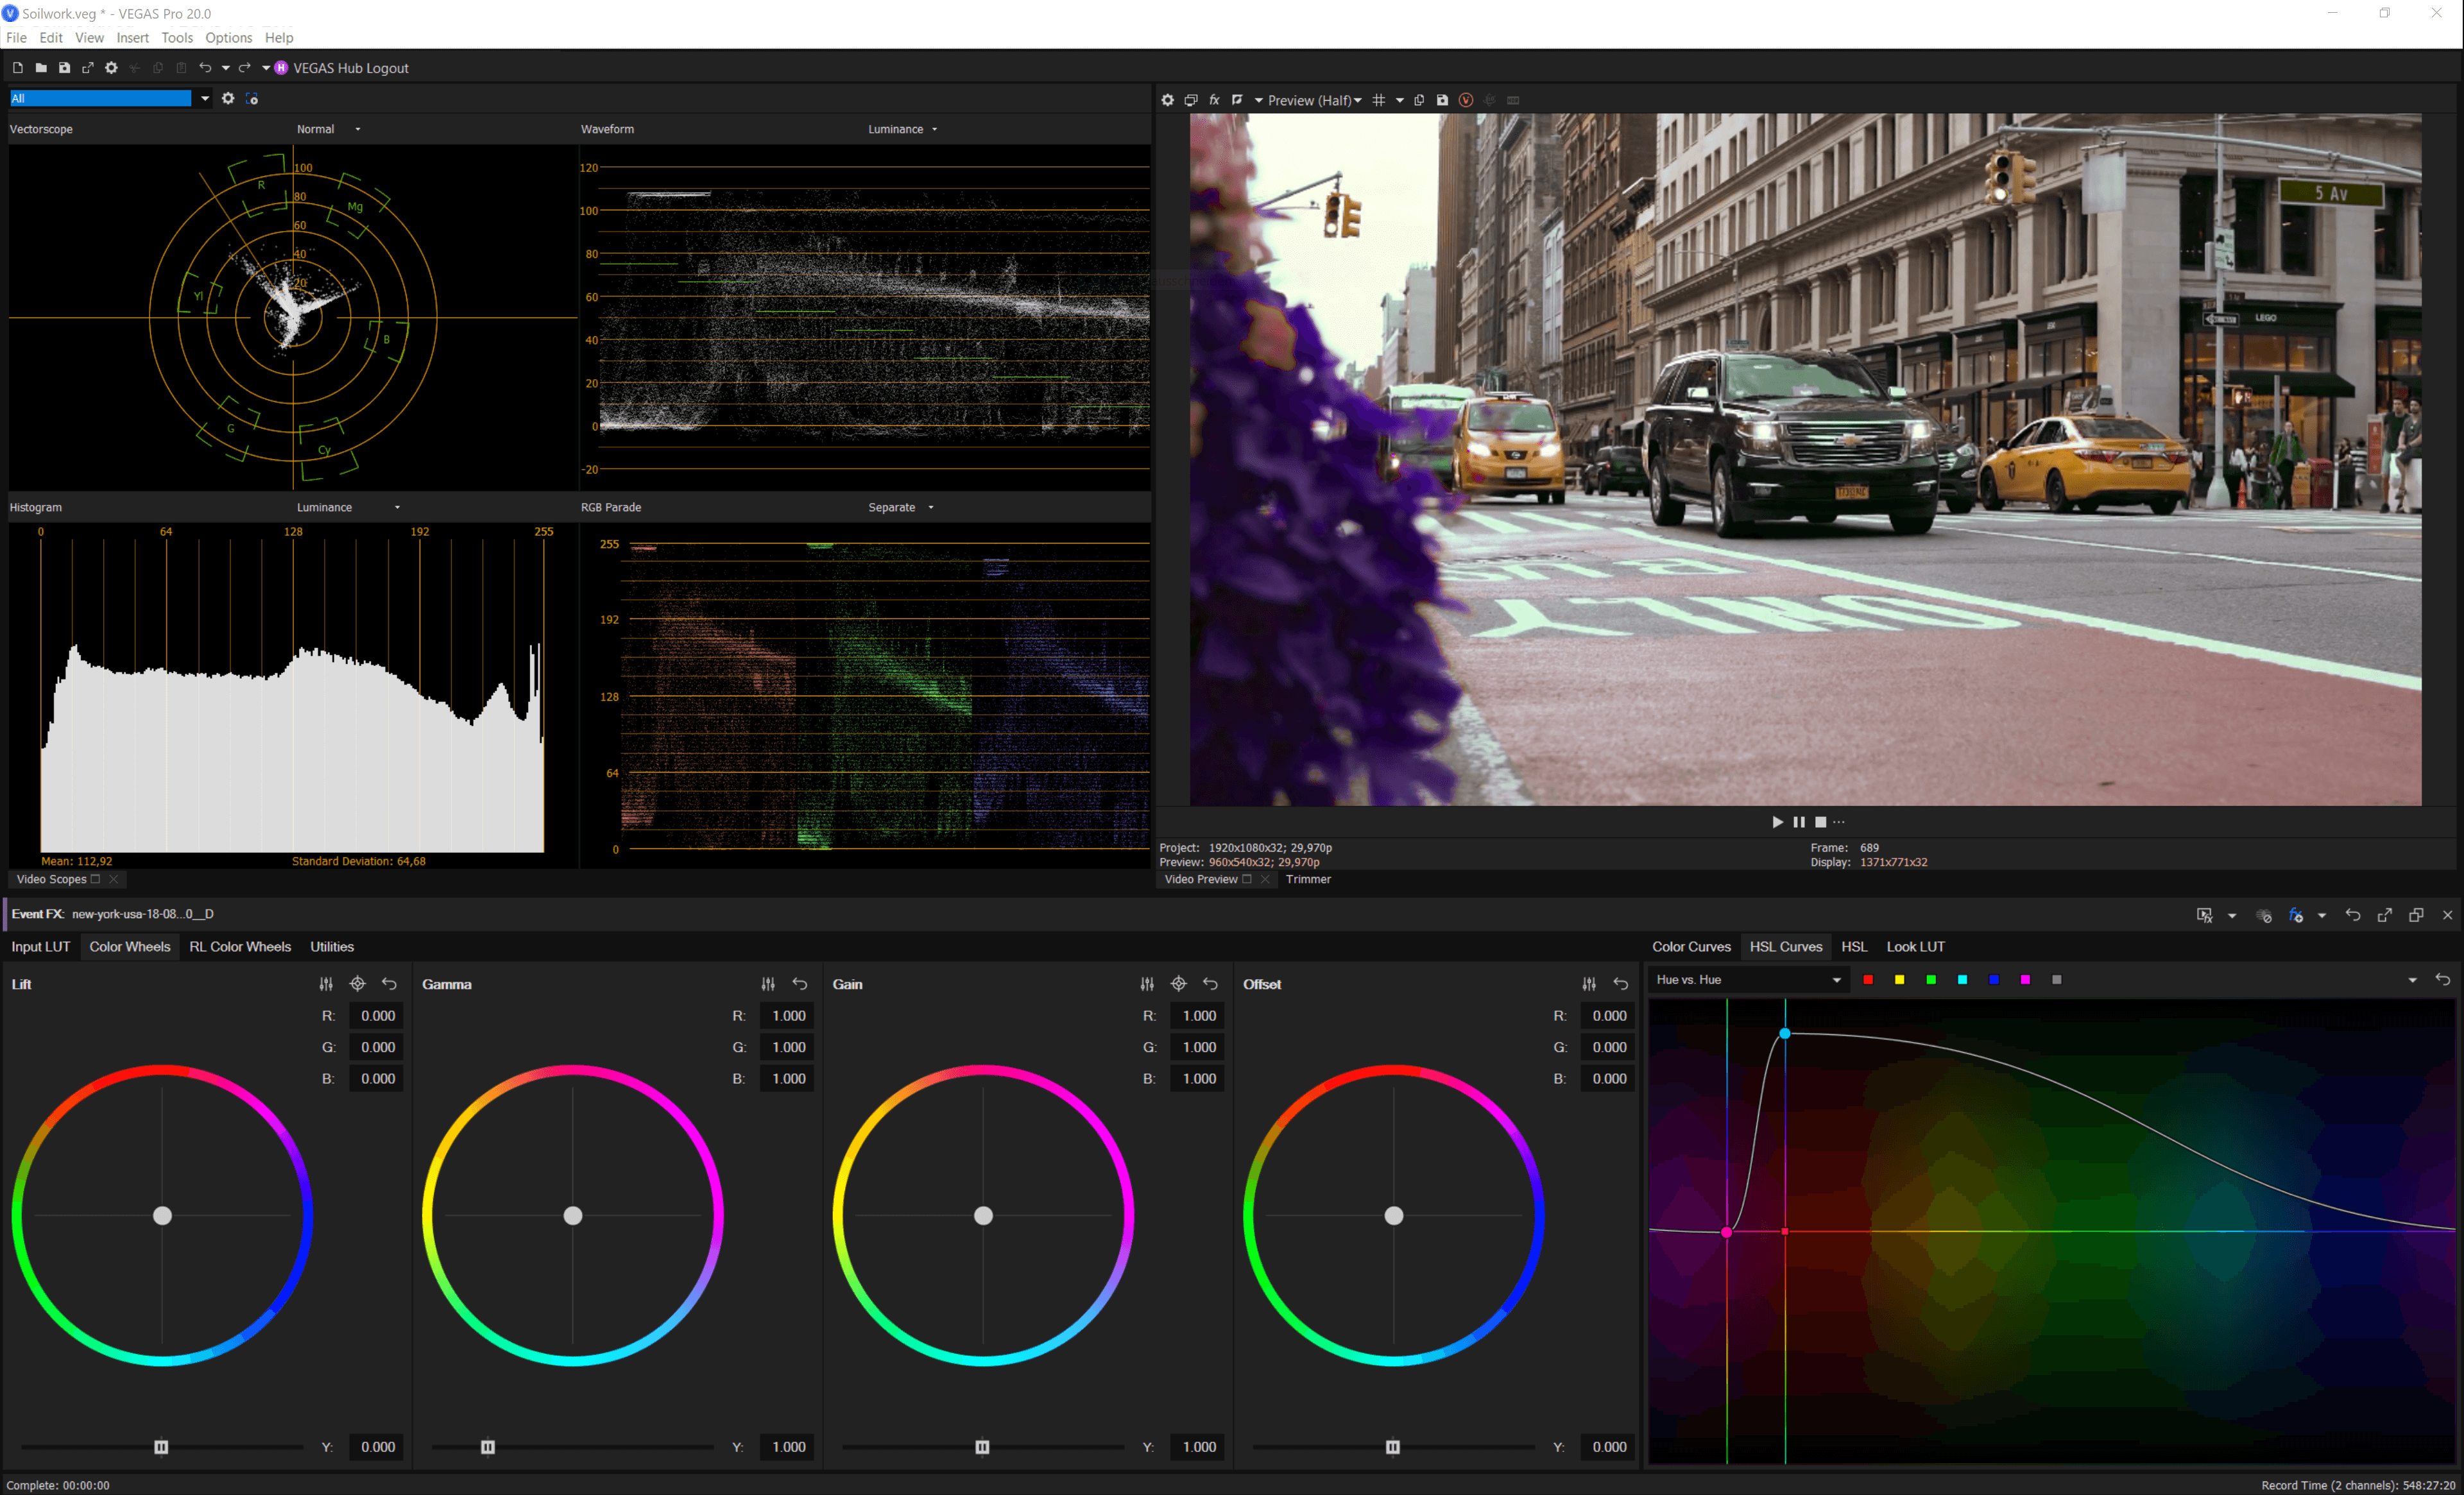Click the Gamma R value field
This screenshot has width=2464, height=1495.
coord(788,1016)
